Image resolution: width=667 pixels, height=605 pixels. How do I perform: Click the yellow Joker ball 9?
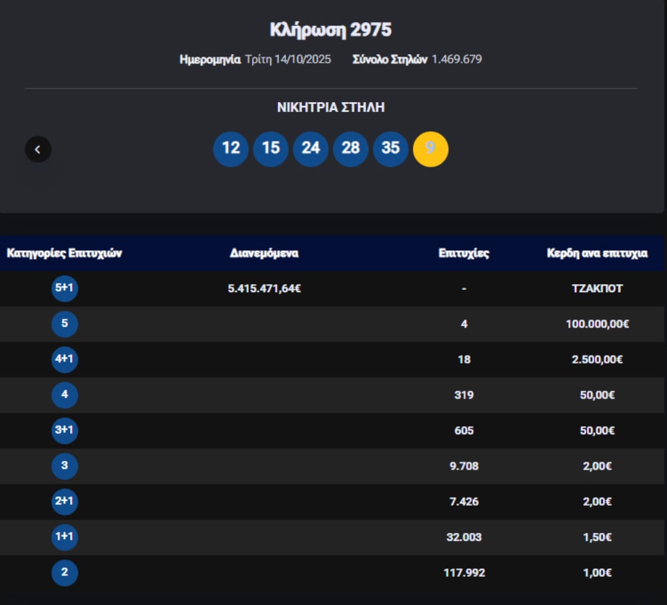pyautogui.click(x=431, y=149)
